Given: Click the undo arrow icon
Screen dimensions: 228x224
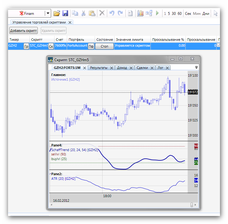Looking at the screenshot, I should click(x=112, y=13).
